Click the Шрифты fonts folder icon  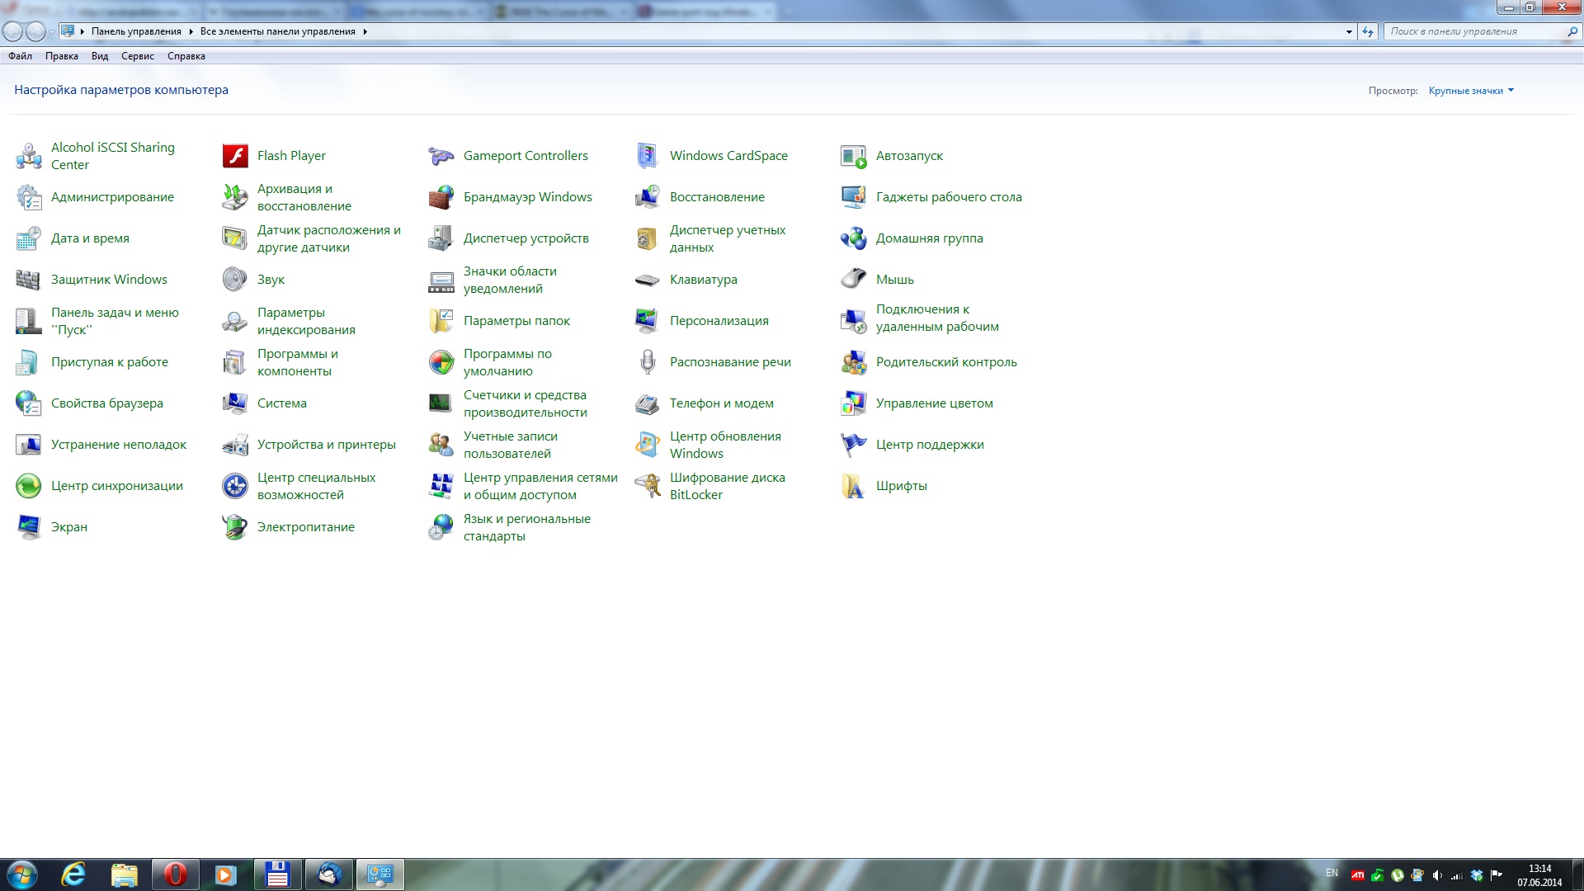(x=854, y=486)
